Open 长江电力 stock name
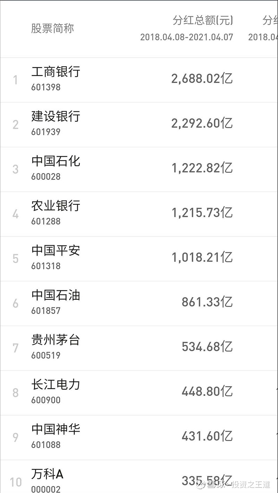This screenshot has width=278, height=493. (56, 385)
